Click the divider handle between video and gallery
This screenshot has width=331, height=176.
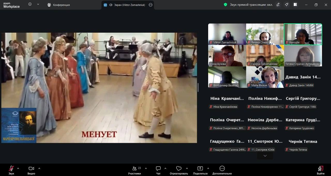pyautogui.click(x=198, y=88)
